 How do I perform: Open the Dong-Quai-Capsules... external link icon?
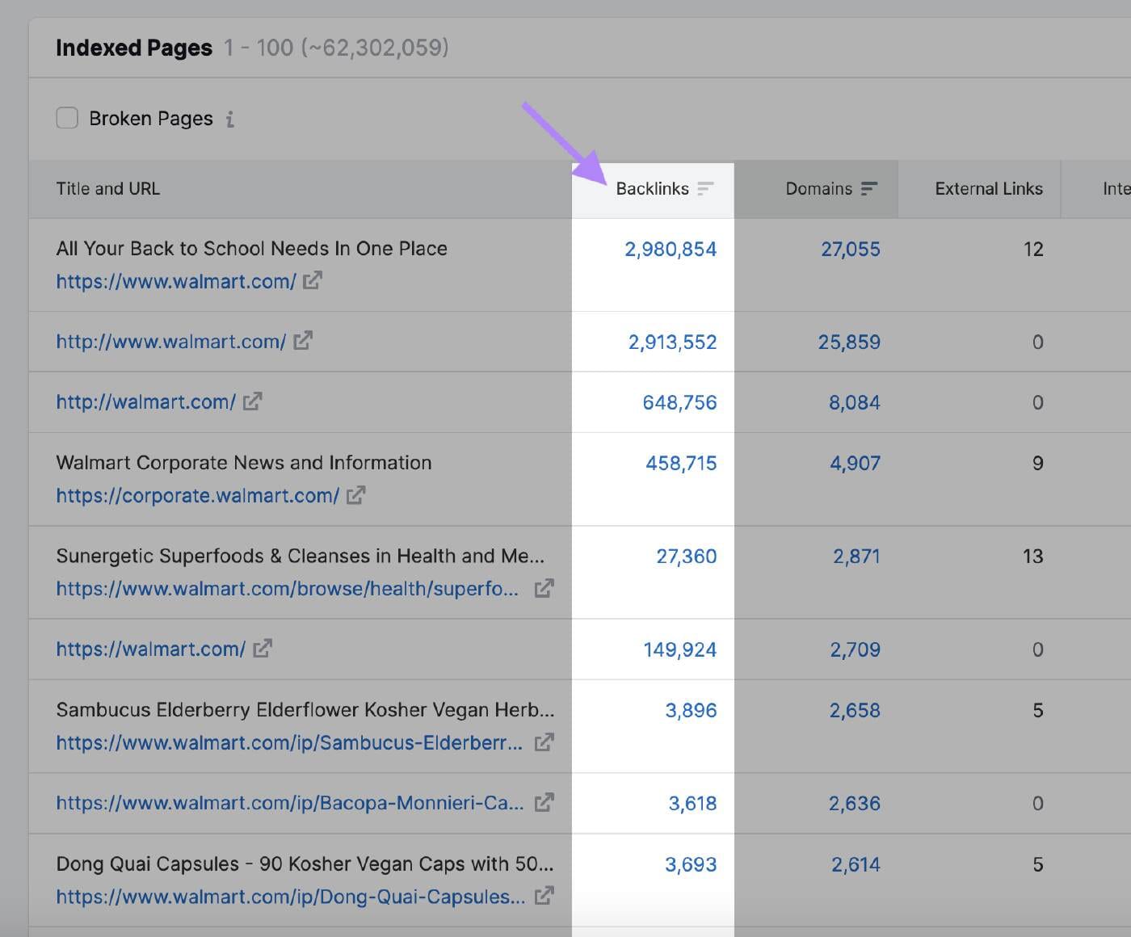[x=544, y=896]
